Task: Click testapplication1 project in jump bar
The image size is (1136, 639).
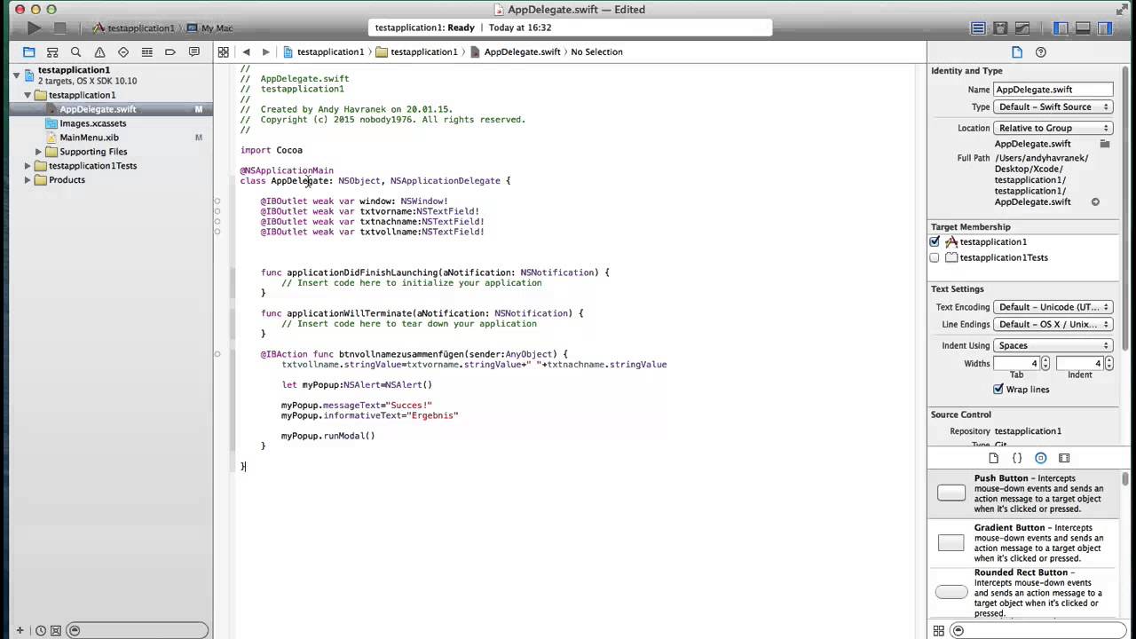Action: (x=323, y=52)
